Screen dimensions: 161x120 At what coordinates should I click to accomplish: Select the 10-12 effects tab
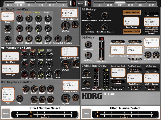[x=41, y=4]
